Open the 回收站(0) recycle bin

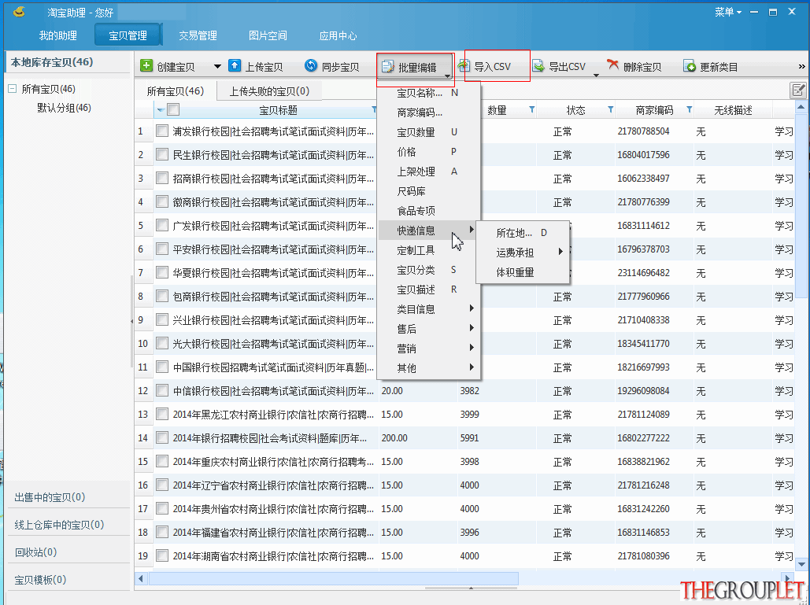(x=35, y=552)
